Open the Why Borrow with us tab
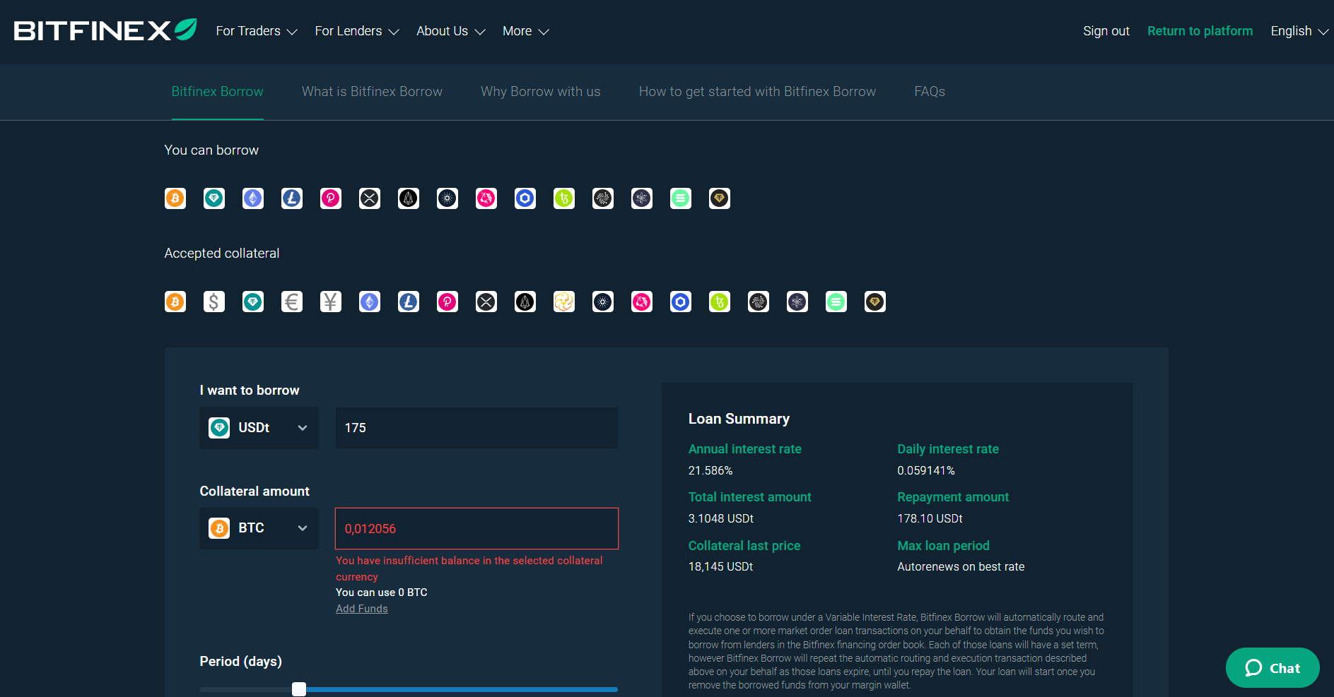1334x697 pixels. tap(541, 92)
